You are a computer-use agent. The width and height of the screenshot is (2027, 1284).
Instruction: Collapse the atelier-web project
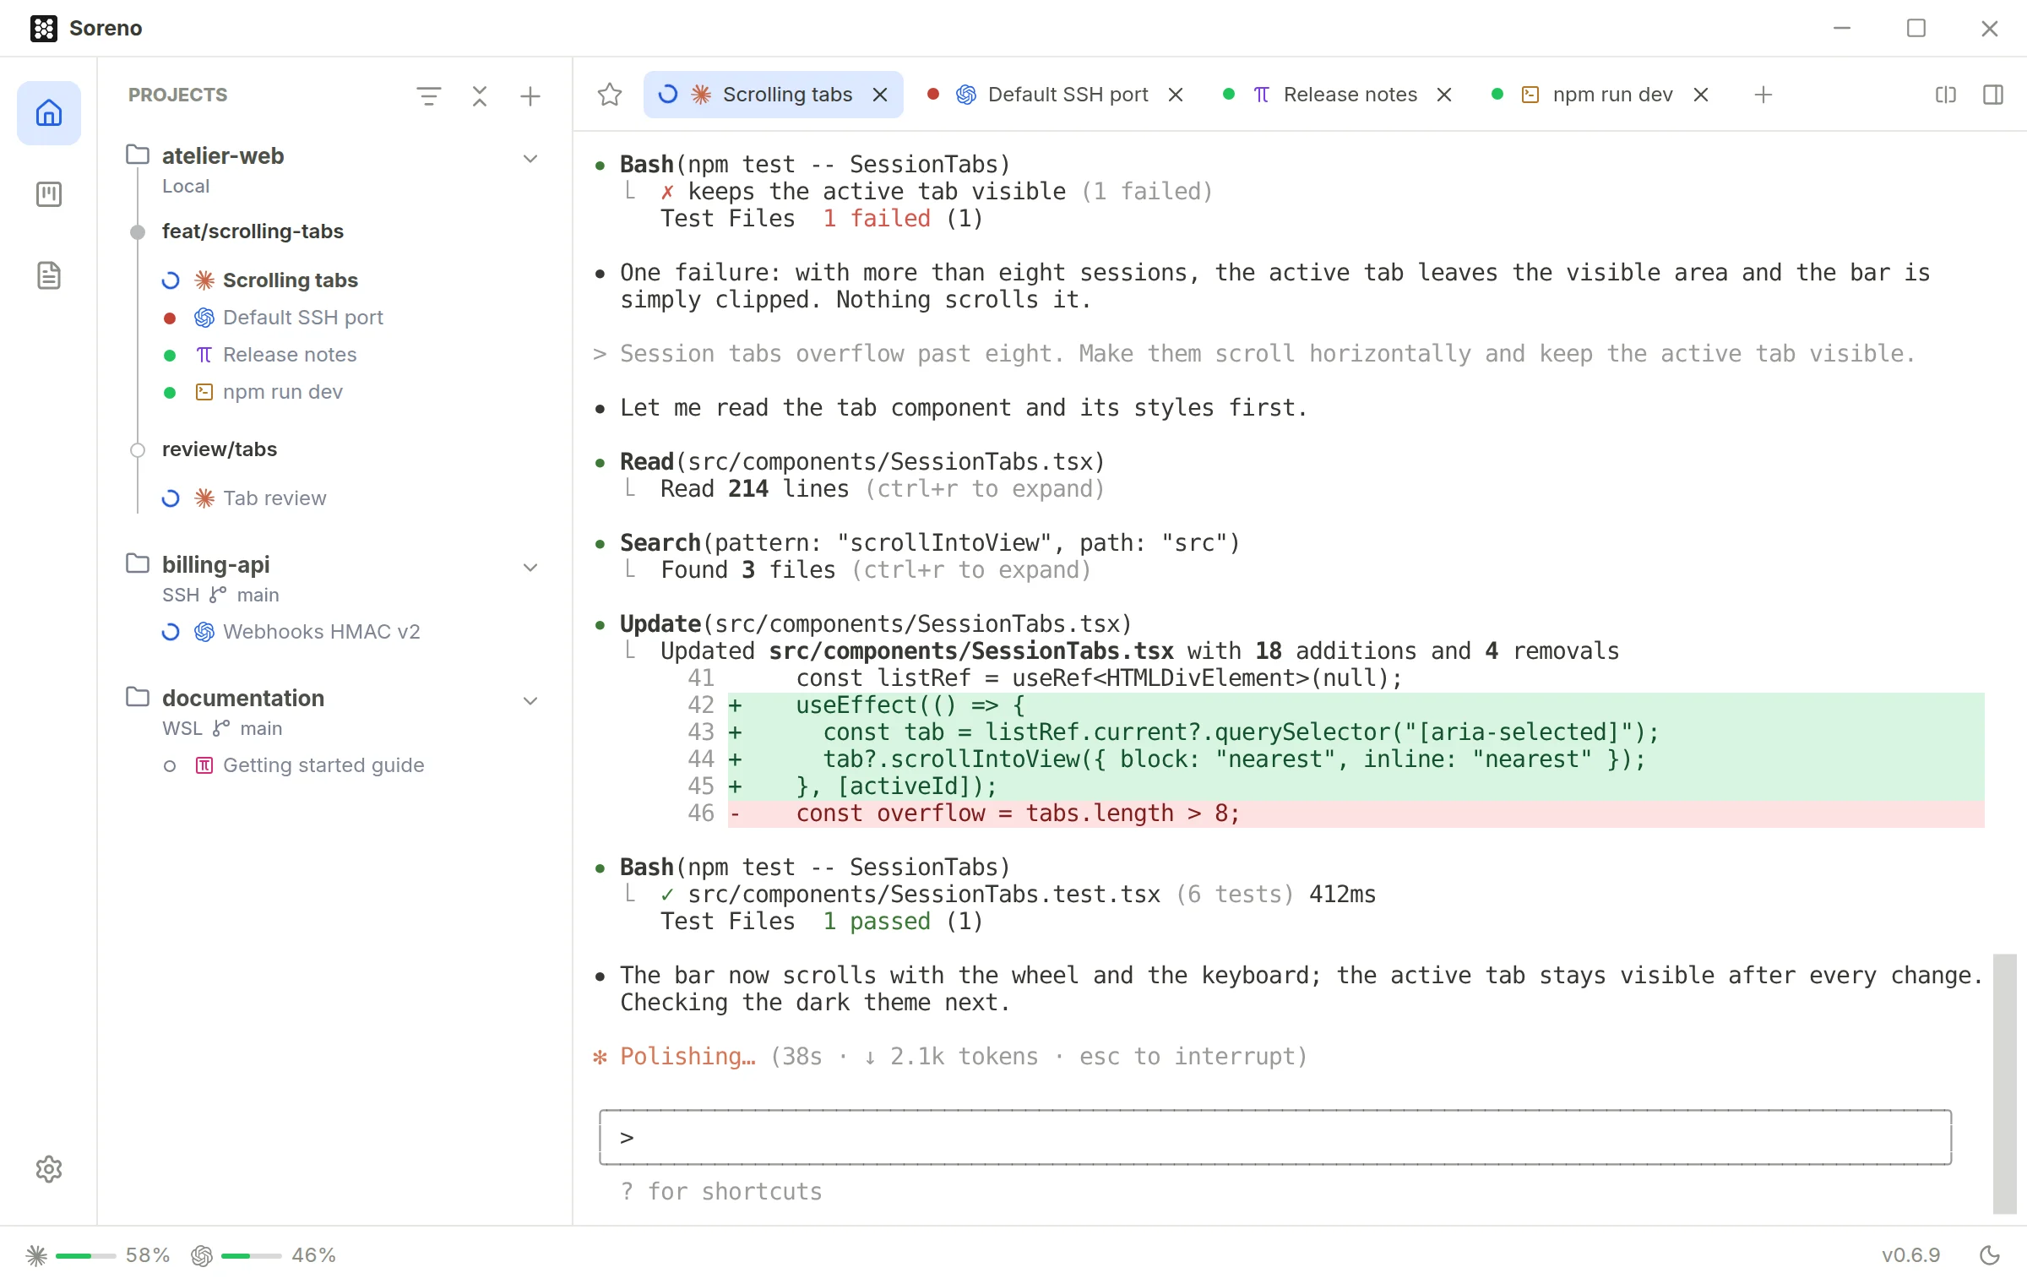(530, 159)
